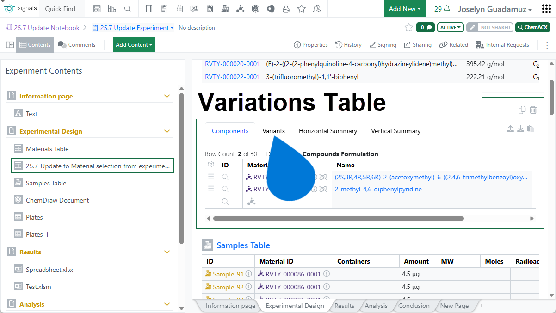This screenshot has width=556, height=313.
Task: Open the RVTY-000020-0001 material link
Action: [x=232, y=64]
